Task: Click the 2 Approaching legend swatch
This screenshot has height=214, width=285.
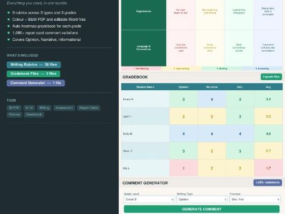Action: click(181, 68)
